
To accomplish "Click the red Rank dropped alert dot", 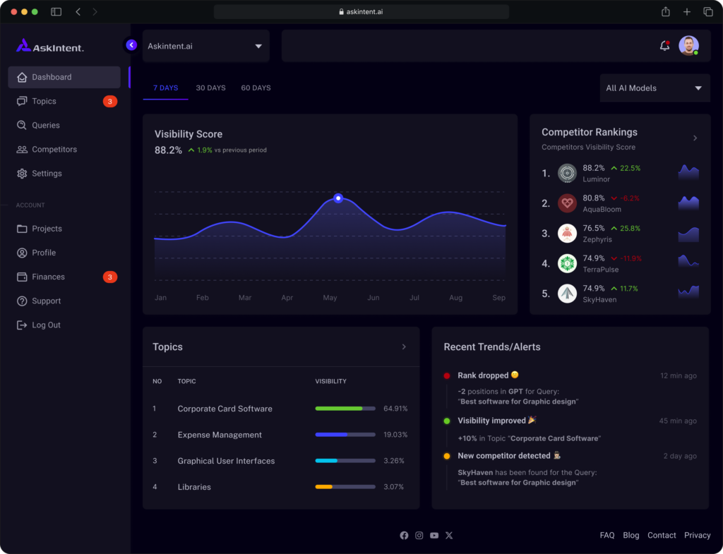I will 446,375.
